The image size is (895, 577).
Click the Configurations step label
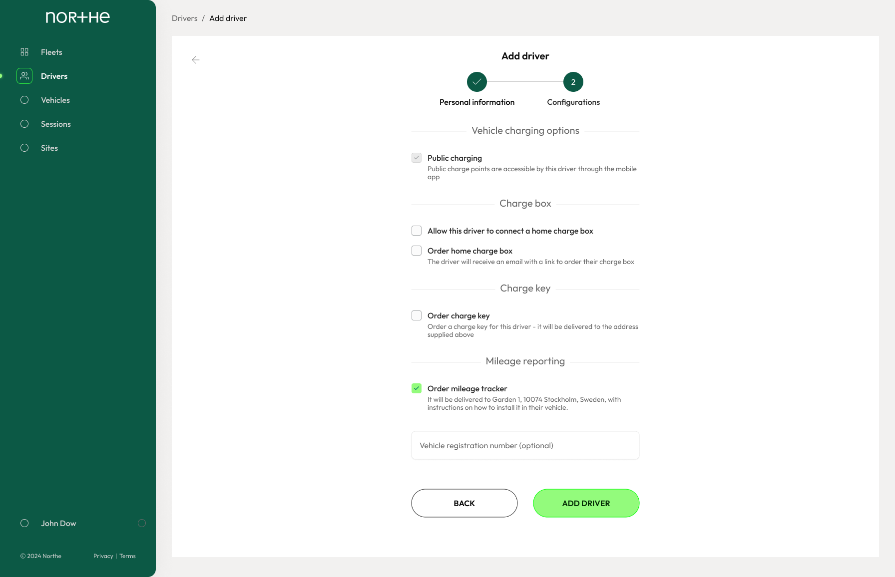(x=573, y=102)
